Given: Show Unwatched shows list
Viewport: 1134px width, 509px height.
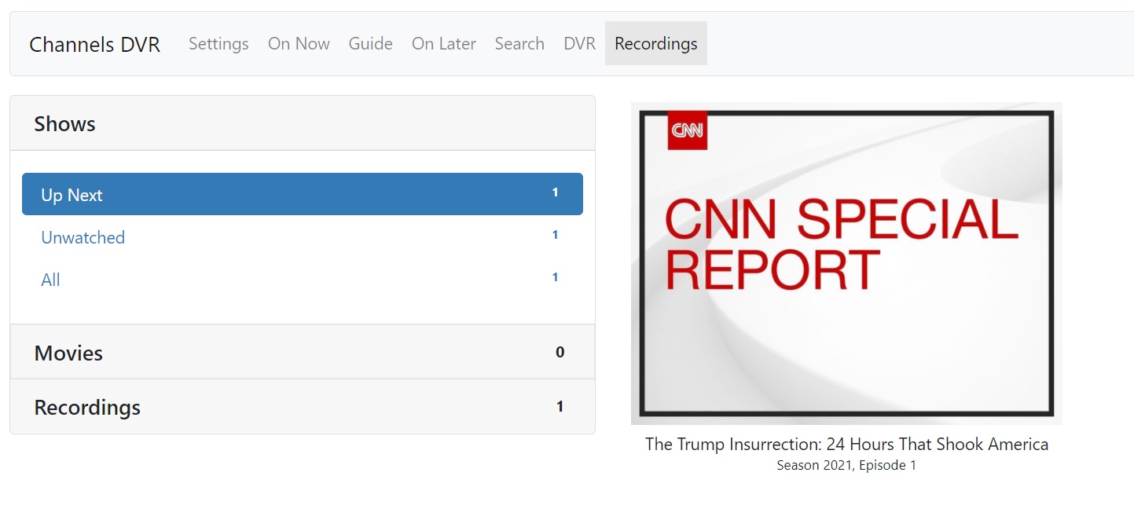Looking at the screenshot, I should click(x=83, y=237).
